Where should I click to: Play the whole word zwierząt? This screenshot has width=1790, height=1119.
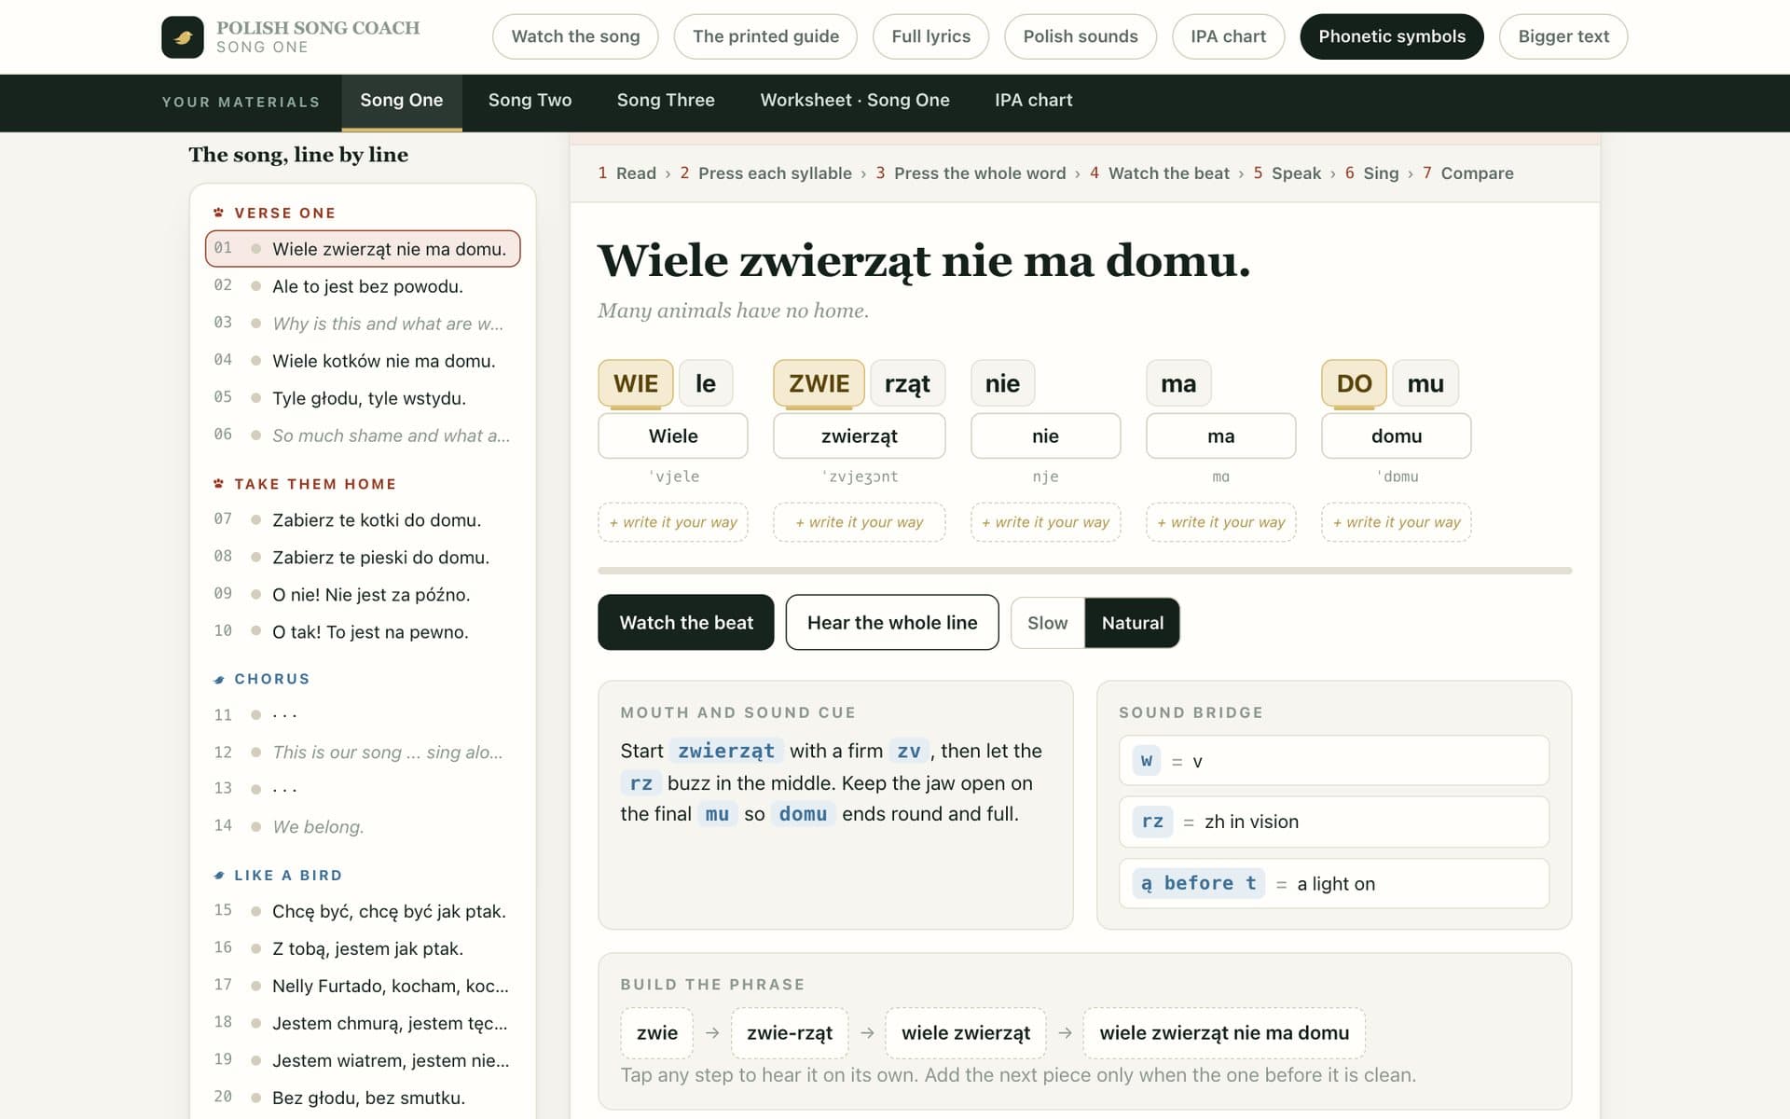coord(859,436)
